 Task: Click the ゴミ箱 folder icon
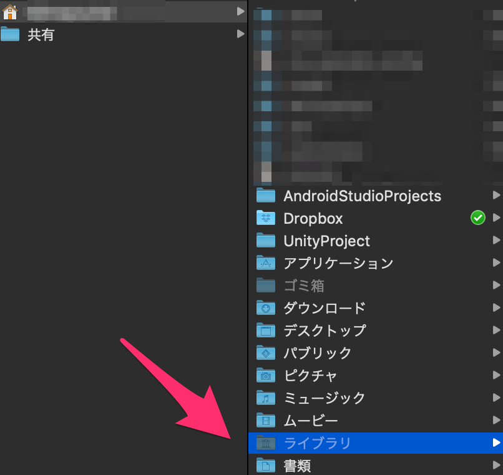click(266, 285)
